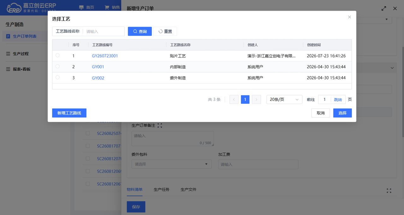The image size is (404, 215).
Task: Confirm with the 选择 button
Action: (x=342, y=113)
